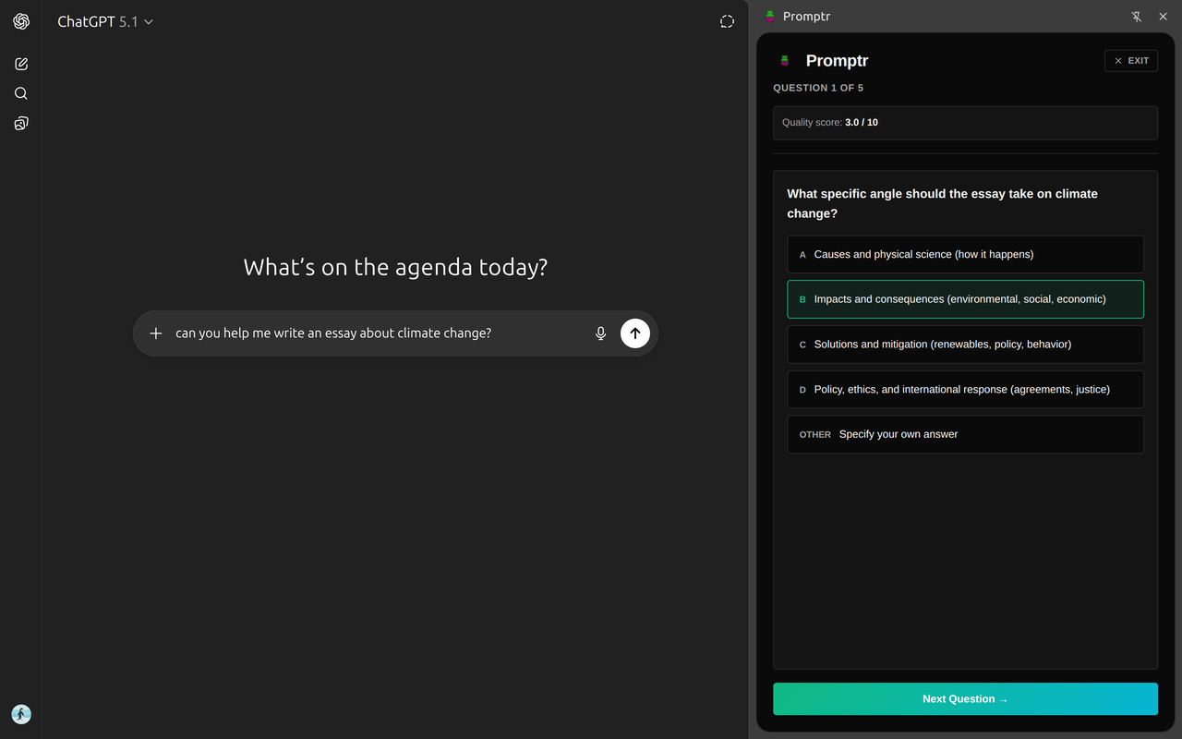
Task: Open the search chats magnifier icon
Action: 21,93
